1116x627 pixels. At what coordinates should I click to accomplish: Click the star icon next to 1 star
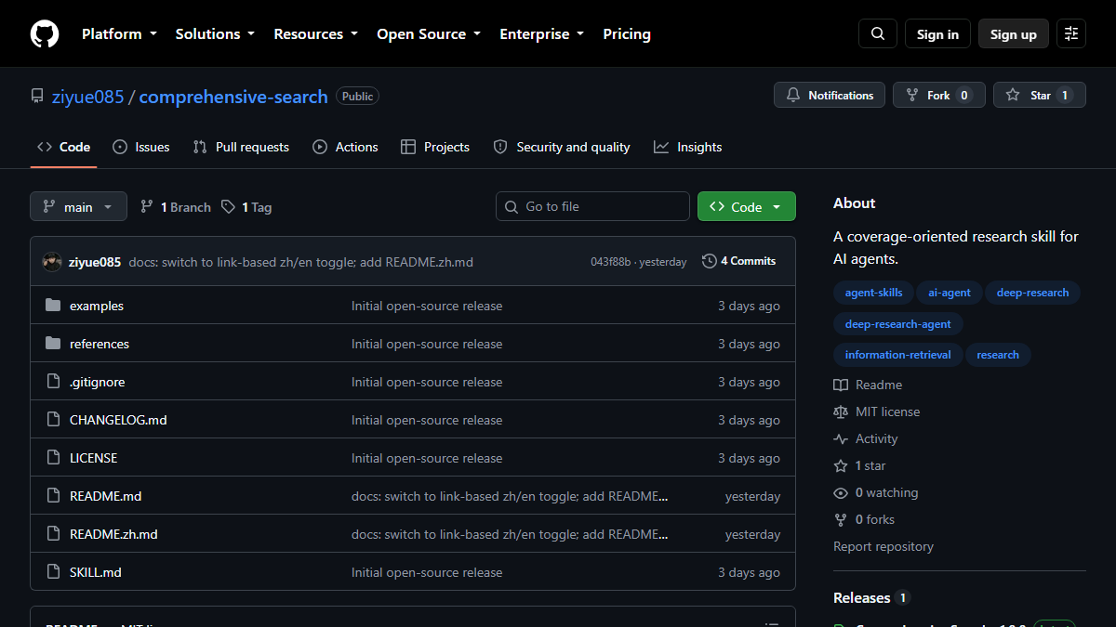coord(841,465)
